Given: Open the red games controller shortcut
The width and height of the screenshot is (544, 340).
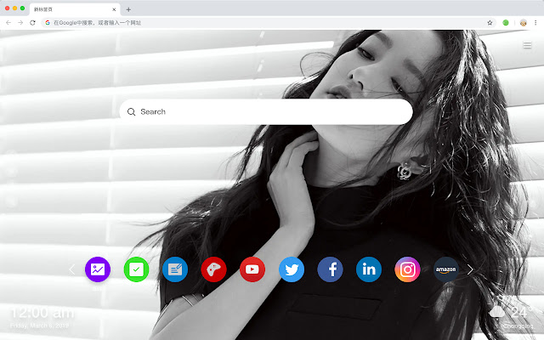Looking at the screenshot, I should coord(213,269).
